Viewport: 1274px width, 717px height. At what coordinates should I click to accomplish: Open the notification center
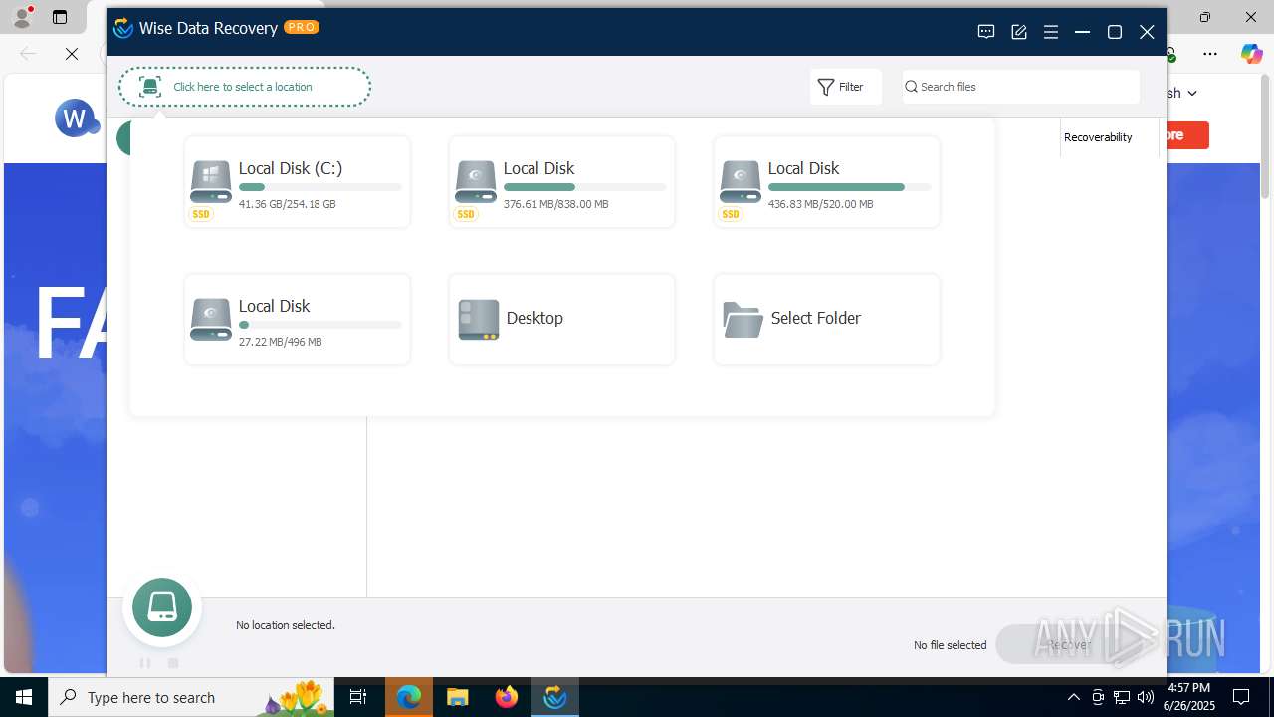click(1241, 697)
